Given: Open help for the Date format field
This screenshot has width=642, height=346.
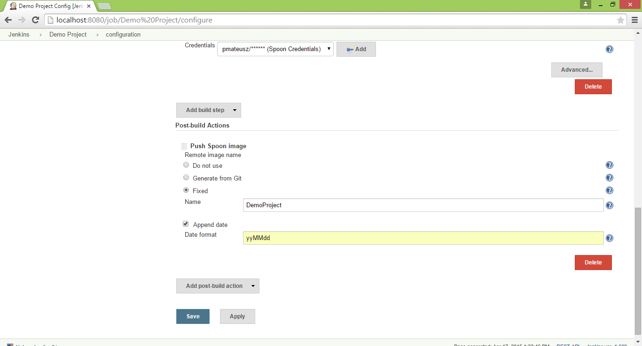Looking at the screenshot, I should [x=610, y=238].
